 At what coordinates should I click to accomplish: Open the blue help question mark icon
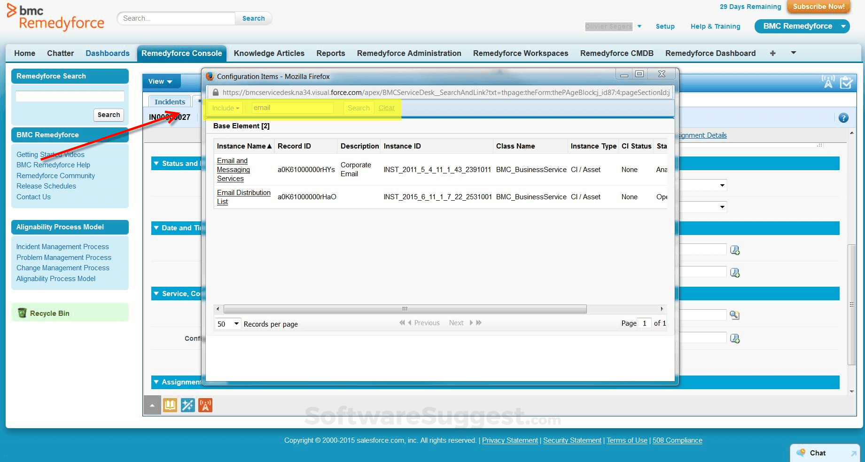[x=843, y=118]
